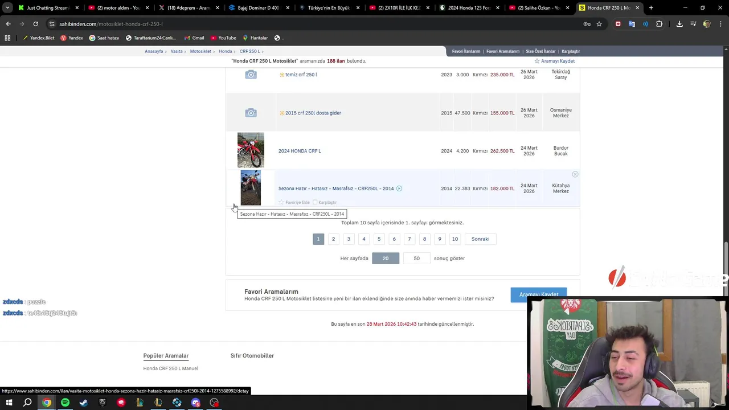Click the camera placeholder of temiz crf 250 l
The width and height of the screenshot is (729, 410).
coord(251,75)
